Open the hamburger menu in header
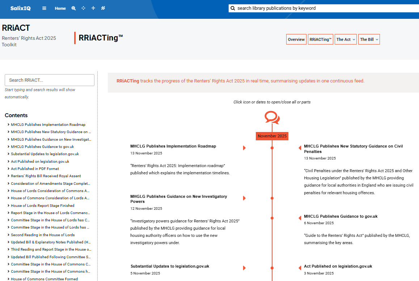This screenshot has width=419, height=281. pyautogui.click(x=44, y=8)
